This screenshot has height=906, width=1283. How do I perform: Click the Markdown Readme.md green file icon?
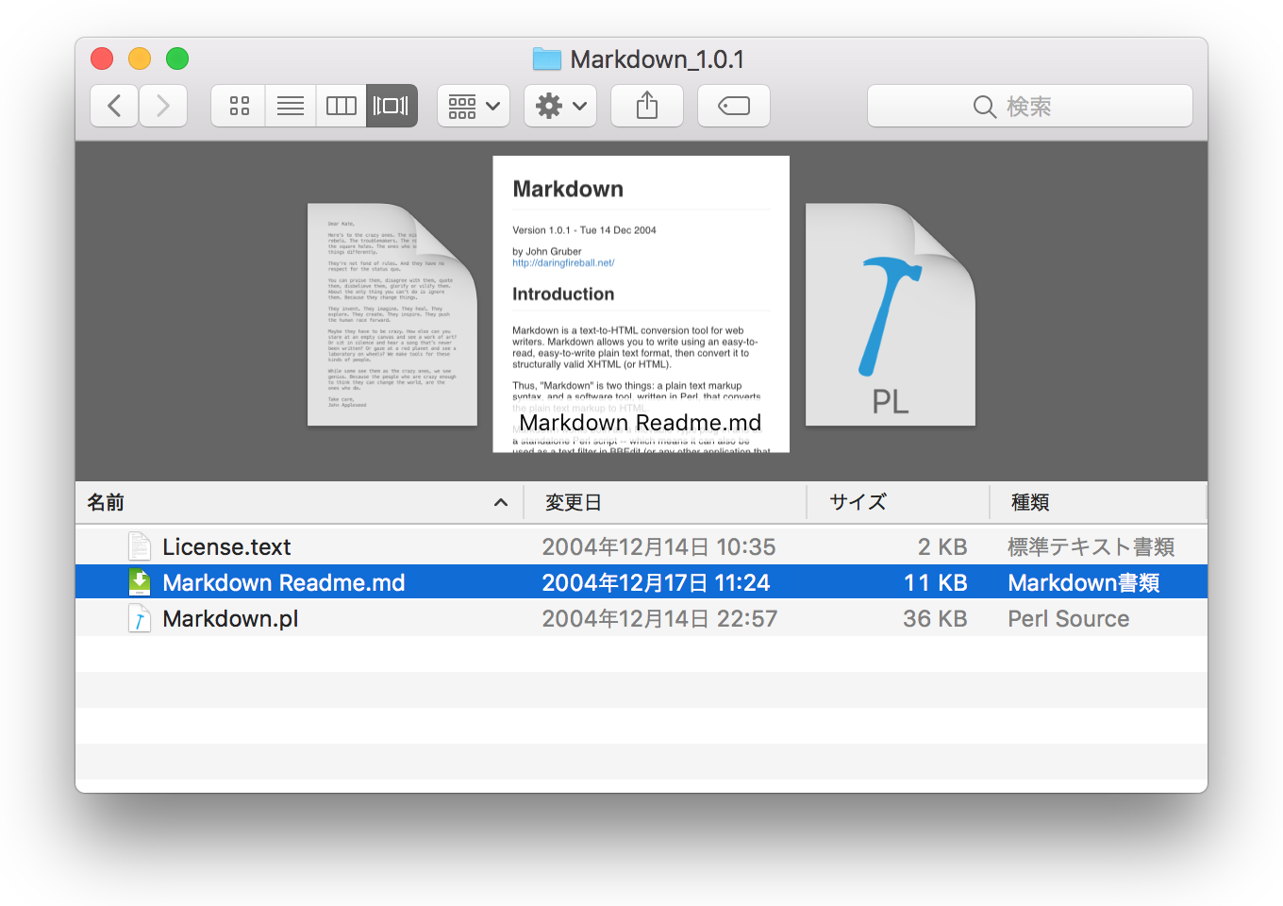point(140,582)
